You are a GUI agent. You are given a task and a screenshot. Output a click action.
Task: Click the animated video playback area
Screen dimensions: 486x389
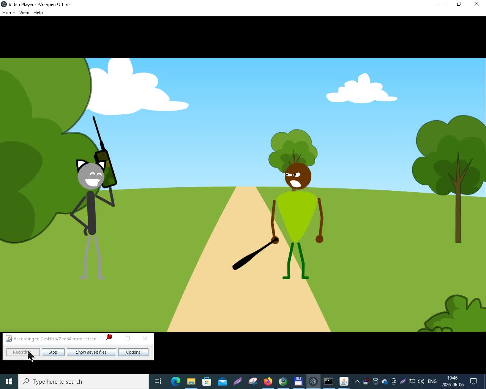pyautogui.click(x=243, y=195)
